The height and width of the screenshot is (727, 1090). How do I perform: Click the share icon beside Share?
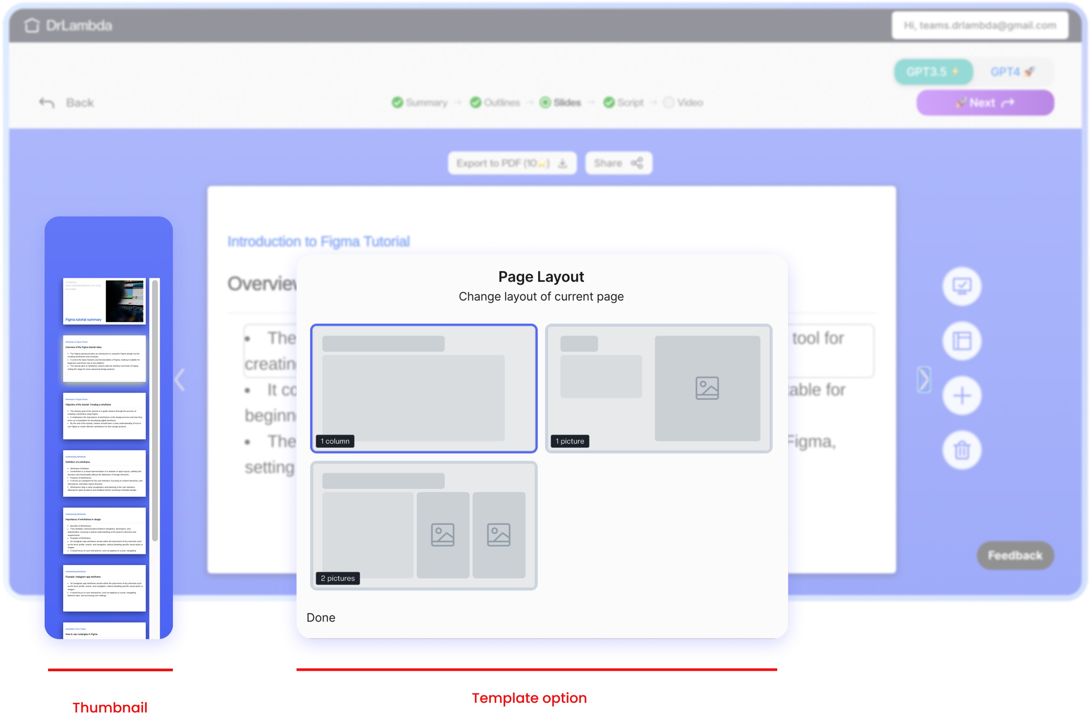pyautogui.click(x=637, y=163)
